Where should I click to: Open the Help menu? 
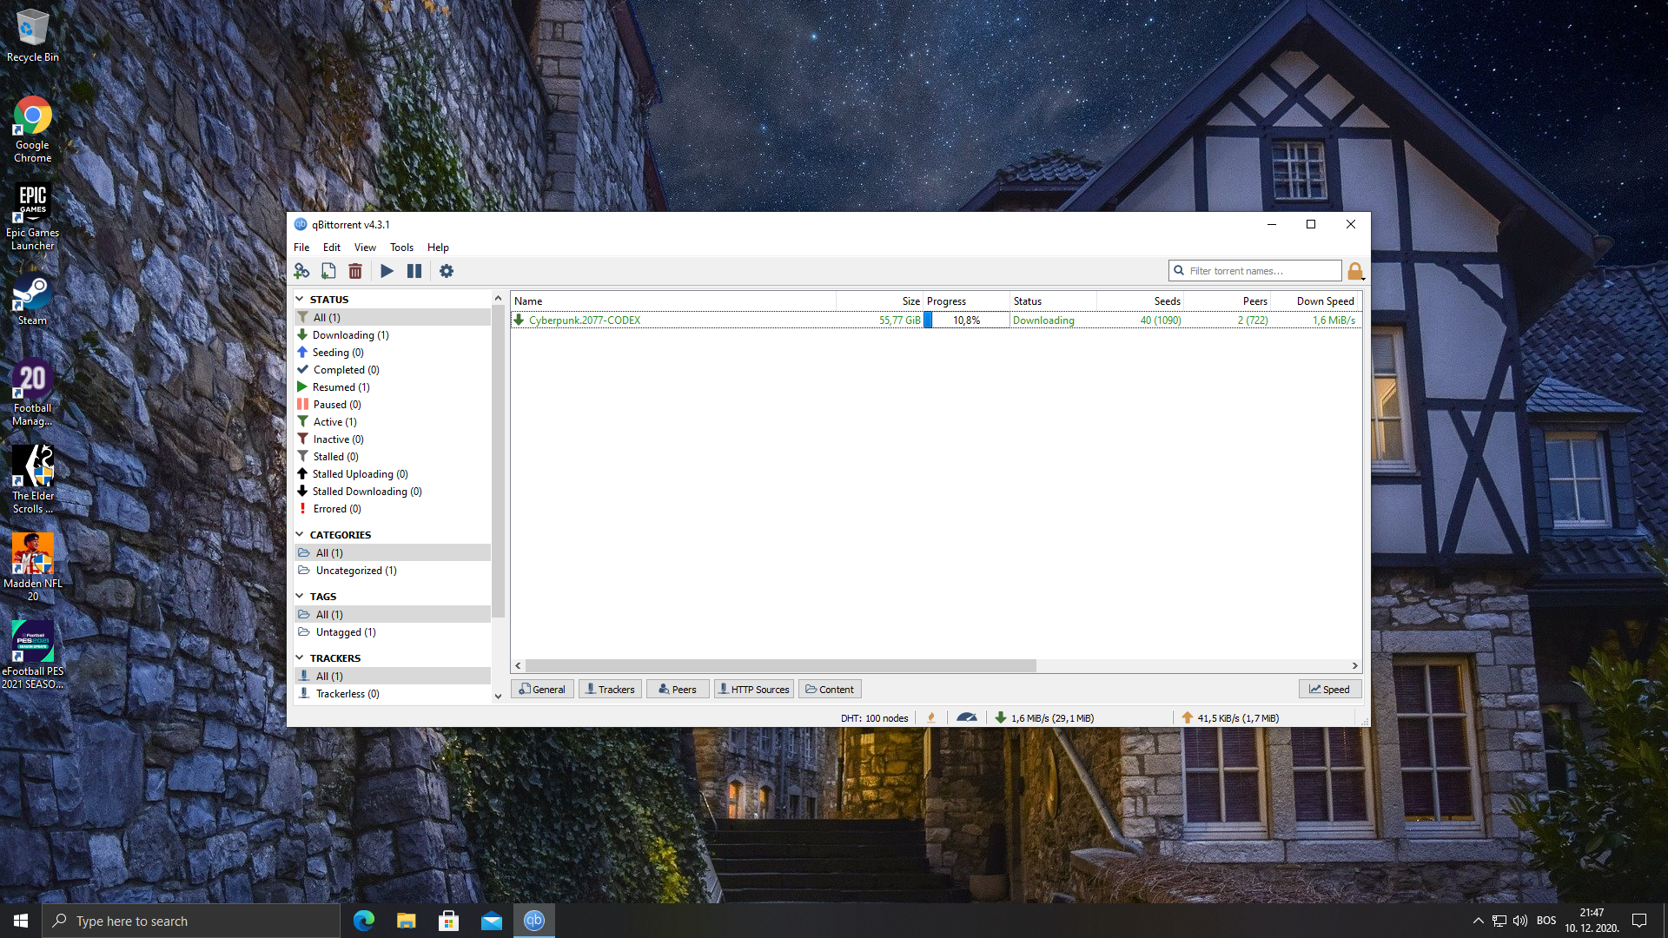pos(438,248)
